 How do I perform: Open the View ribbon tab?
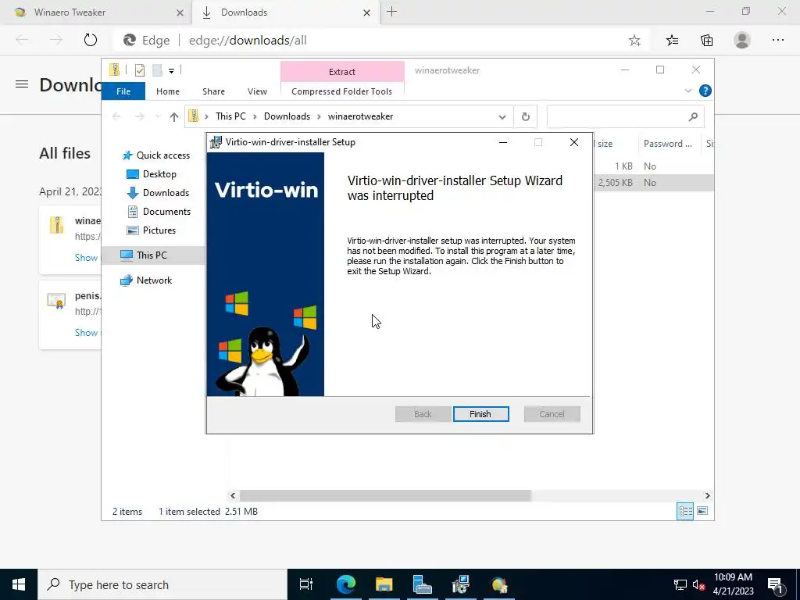[x=257, y=91]
